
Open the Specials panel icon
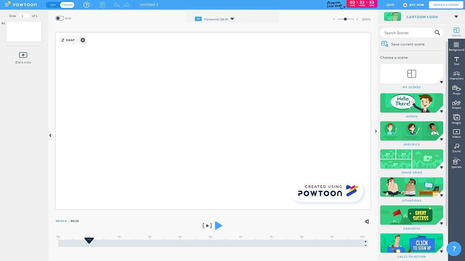456,162
